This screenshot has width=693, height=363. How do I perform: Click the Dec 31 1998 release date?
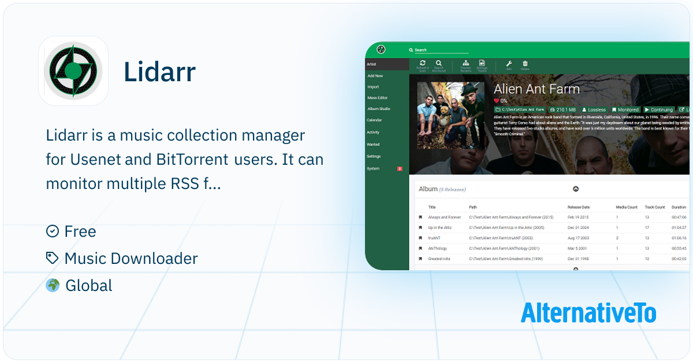[x=578, y=259]
